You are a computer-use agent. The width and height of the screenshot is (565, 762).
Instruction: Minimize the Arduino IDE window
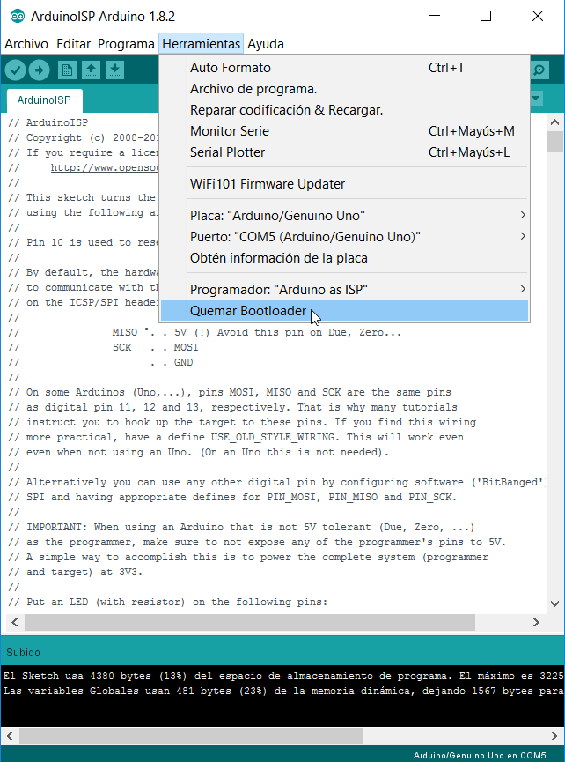(435, 16)
